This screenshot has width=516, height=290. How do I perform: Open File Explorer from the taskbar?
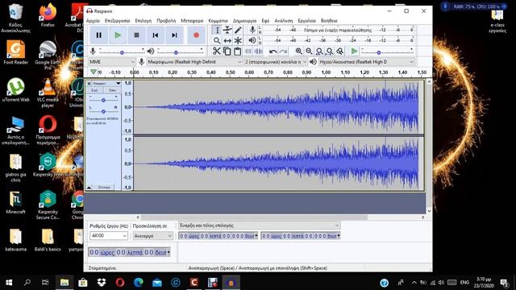(x=64, y=282)
